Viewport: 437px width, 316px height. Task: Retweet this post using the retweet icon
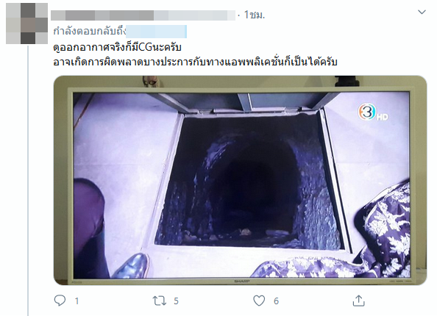160,301
